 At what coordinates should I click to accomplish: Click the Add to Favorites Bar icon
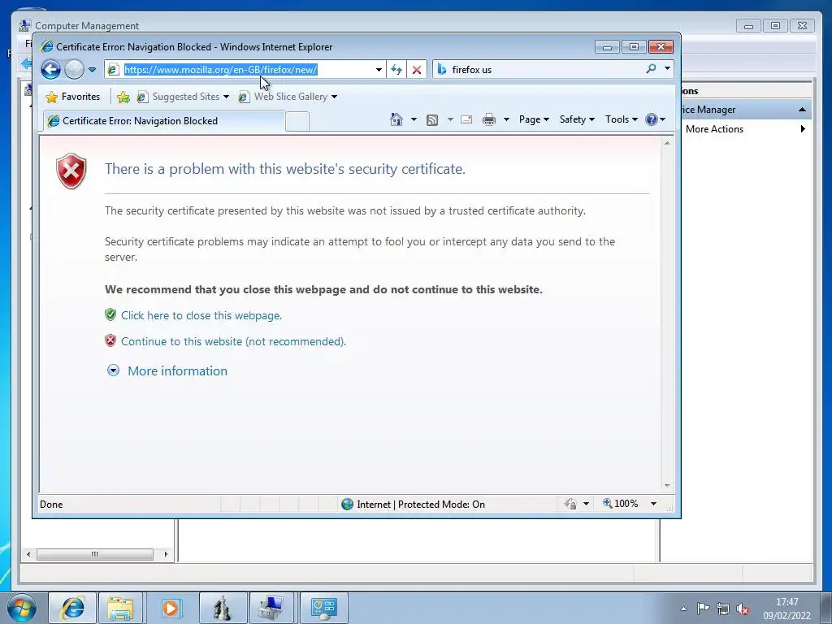point(123,97)
